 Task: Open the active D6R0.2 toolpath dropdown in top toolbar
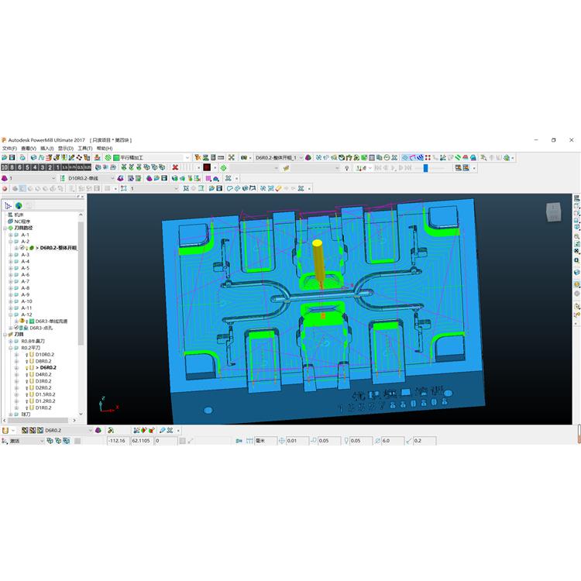pos(301,157)
